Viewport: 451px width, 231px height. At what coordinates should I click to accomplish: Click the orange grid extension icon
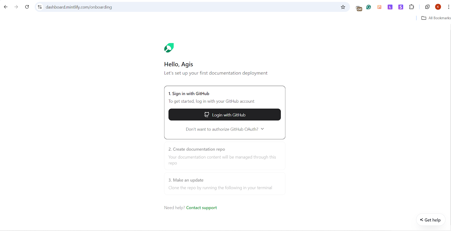pos(379,7)
